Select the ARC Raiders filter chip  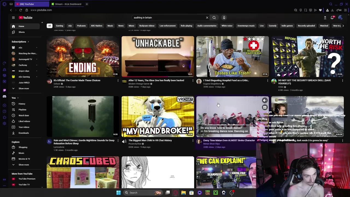point(97,26)
